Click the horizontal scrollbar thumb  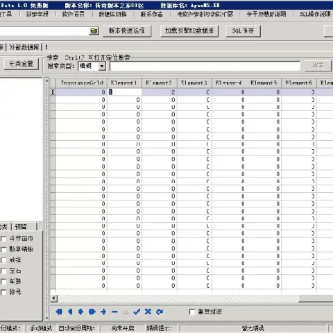pyautogui.click(x=316, y=298)
